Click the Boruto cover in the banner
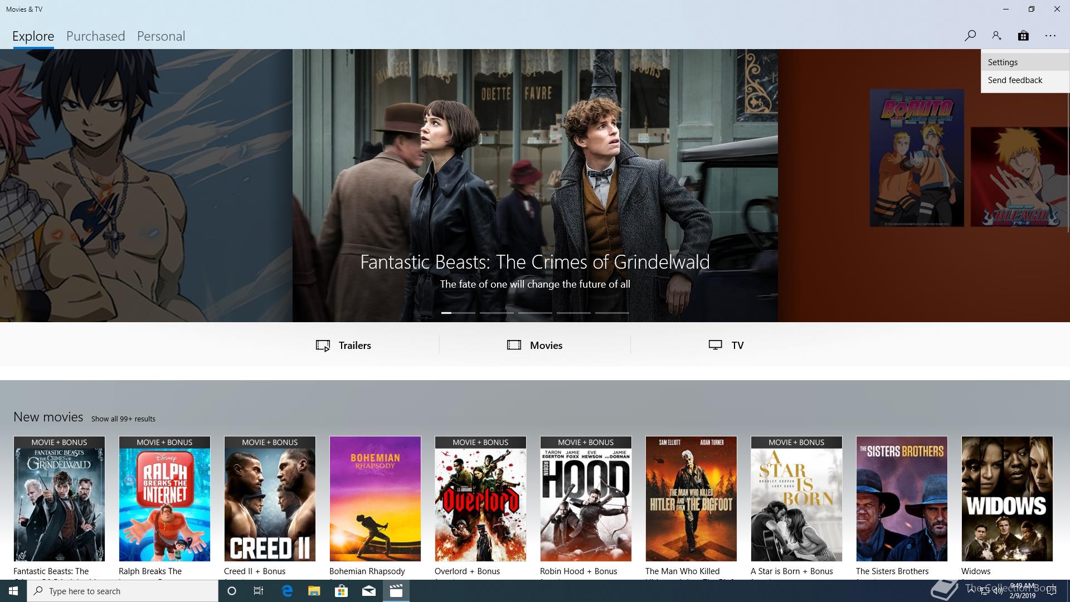 pyautogui.click(x=917, y=158)
